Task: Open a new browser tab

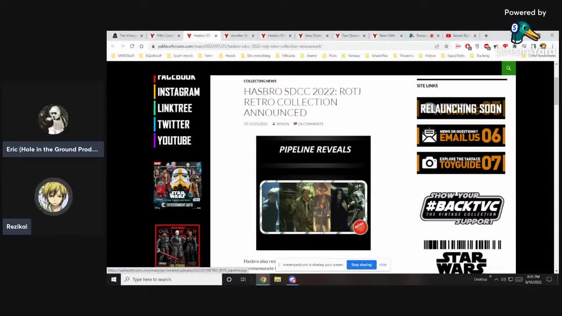Action: tap(486, 36)
